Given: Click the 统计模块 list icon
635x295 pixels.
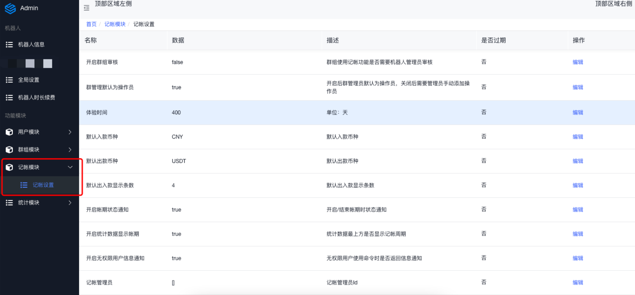Looking at the screenshot, I should 9,203.
